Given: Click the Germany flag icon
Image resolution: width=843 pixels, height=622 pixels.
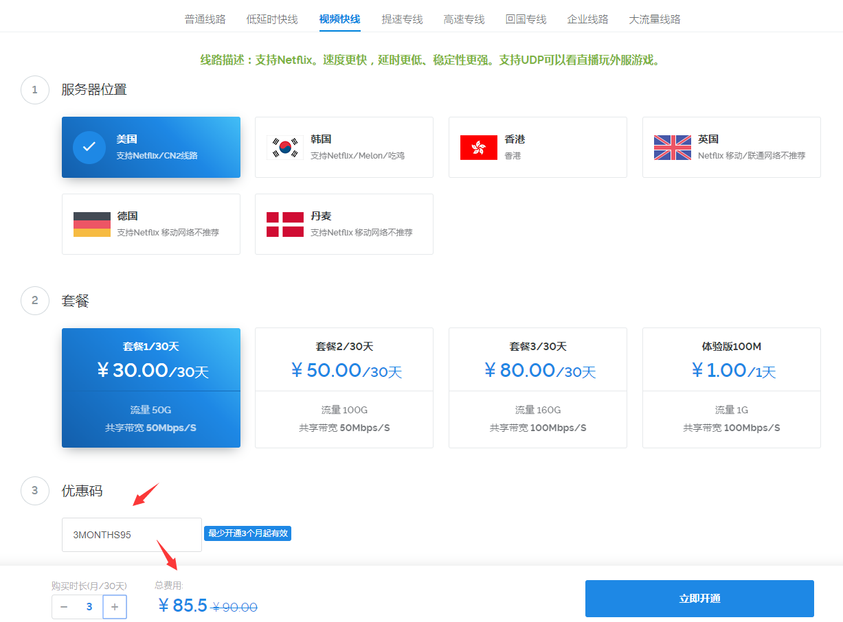Looking at the screenshot, I should click(x=92, y=224).
